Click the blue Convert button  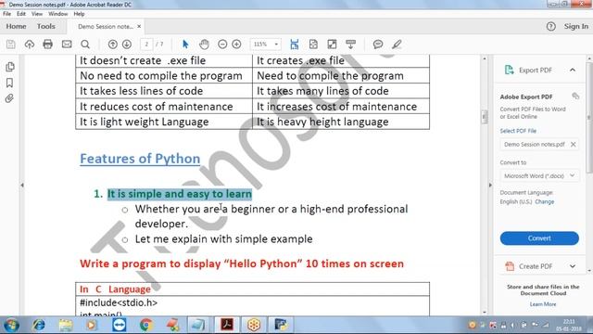(539, 238)
